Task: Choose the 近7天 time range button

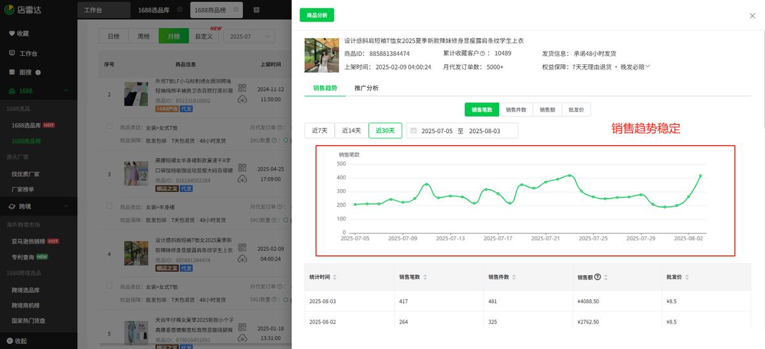Action: tap(319, 131)
